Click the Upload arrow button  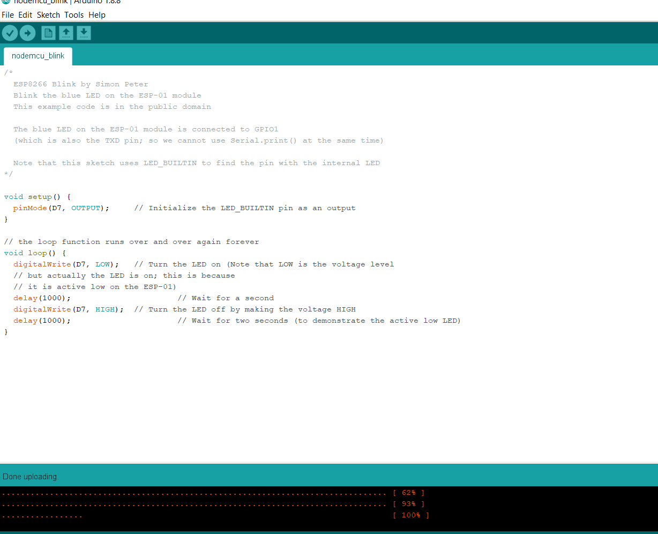pyautogui.click(x=27, y=33)
